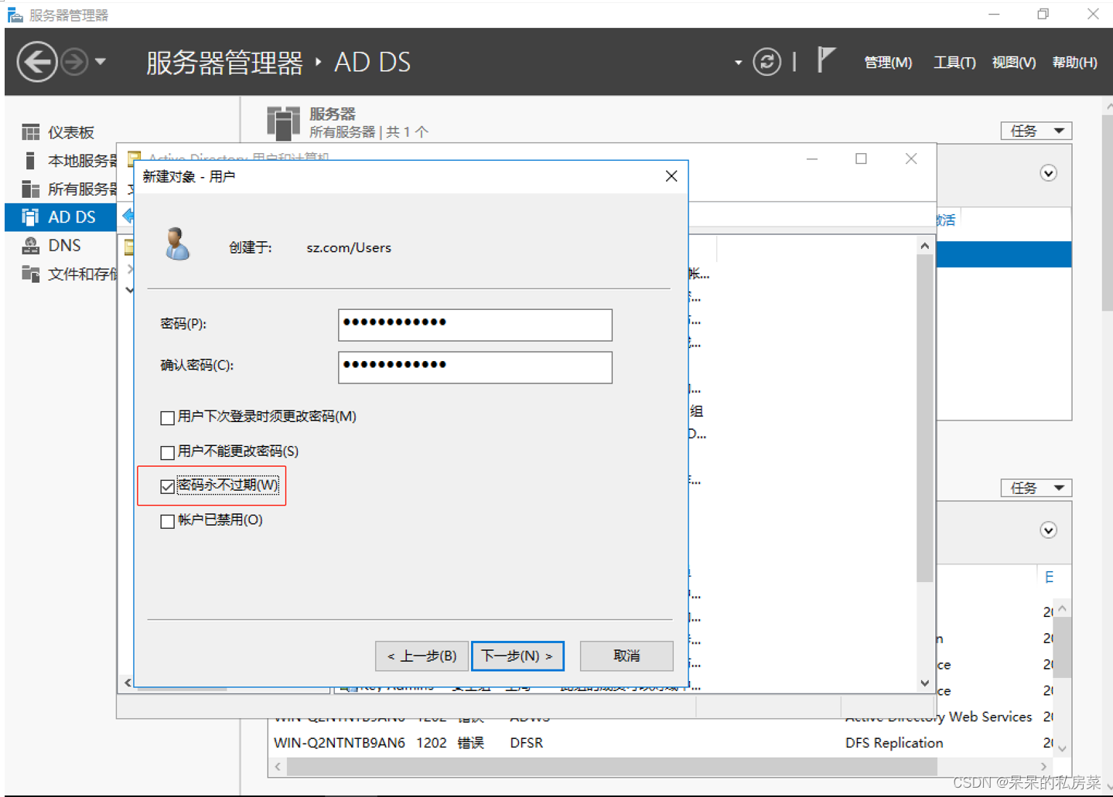Click the forward navigation arrow in the header
Image resolution: width=1113 pixels, height=797 pixels.
point(74,62)
